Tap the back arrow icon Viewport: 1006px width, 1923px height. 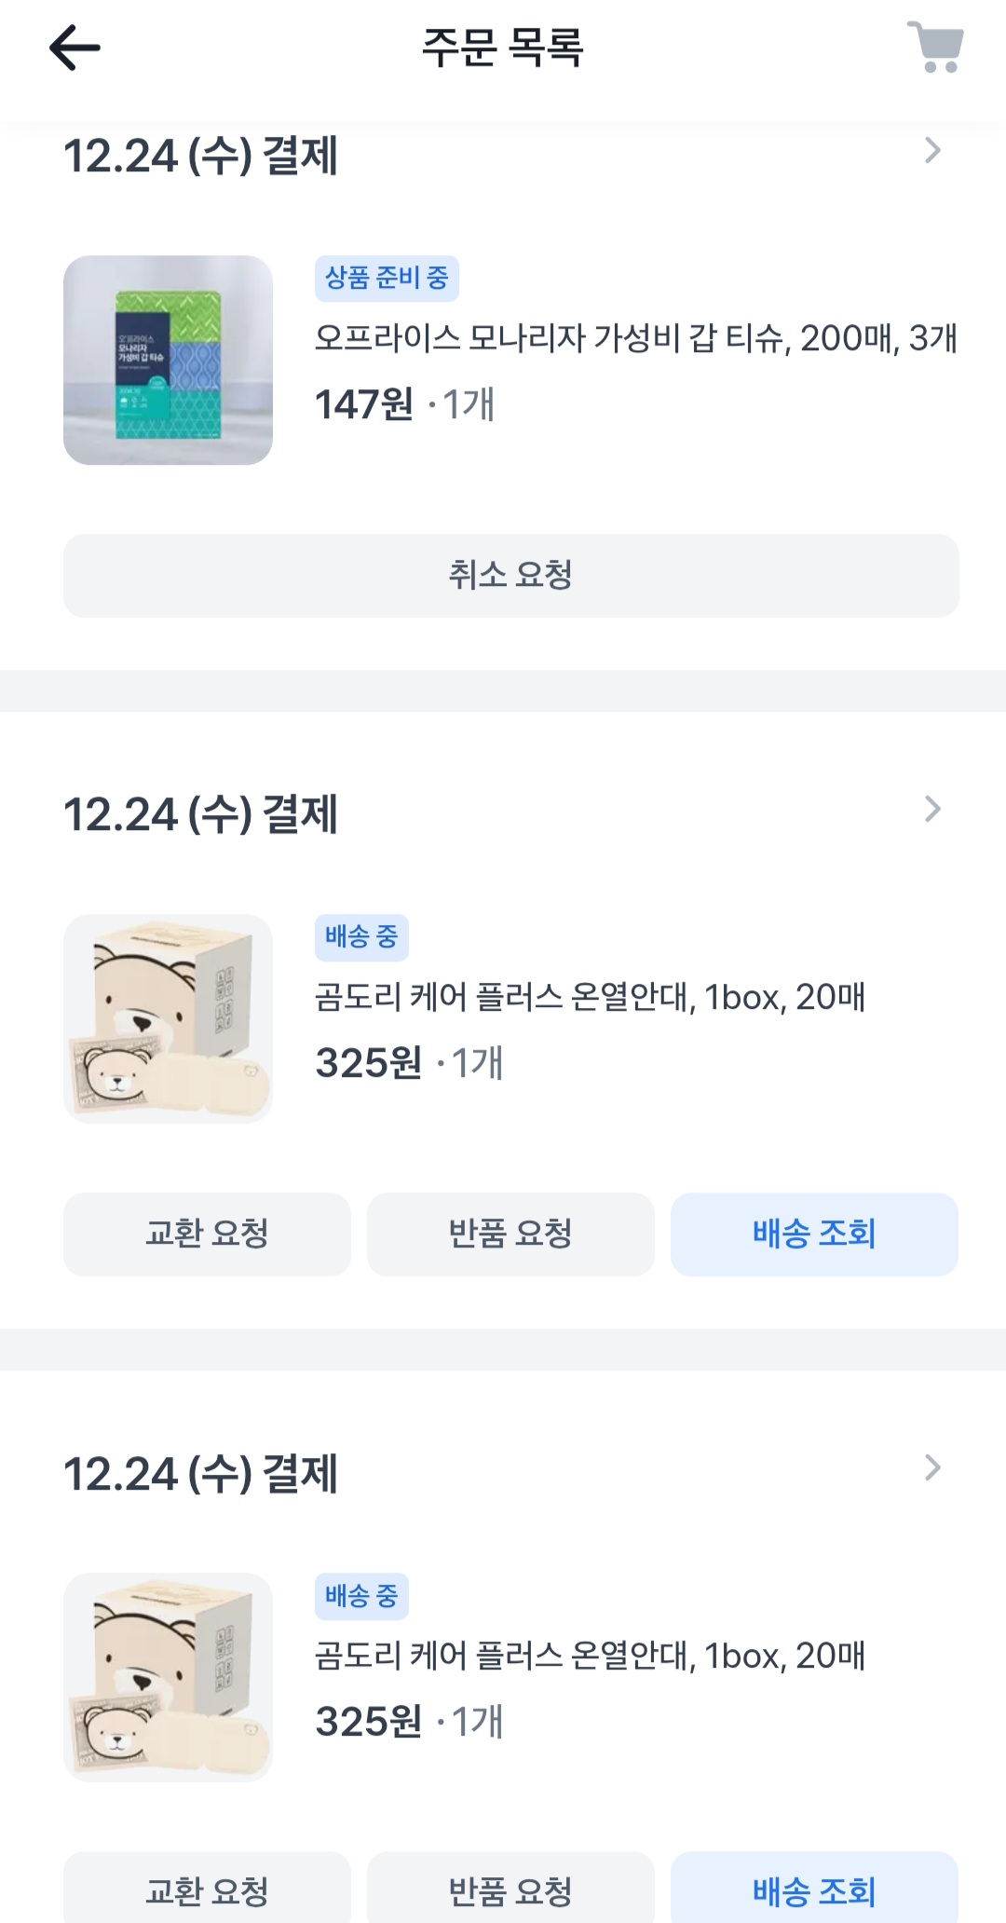coord(75,48)
